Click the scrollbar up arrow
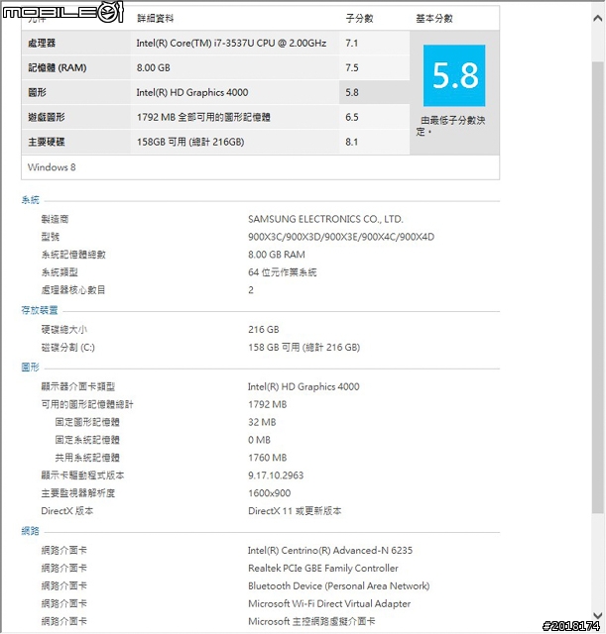The image size is (606, 634). (x=597, y=18)
